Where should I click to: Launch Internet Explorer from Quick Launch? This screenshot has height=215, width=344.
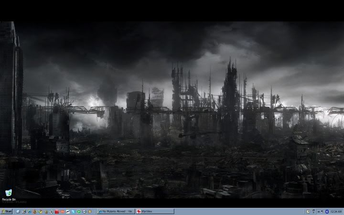coord(30,212)
